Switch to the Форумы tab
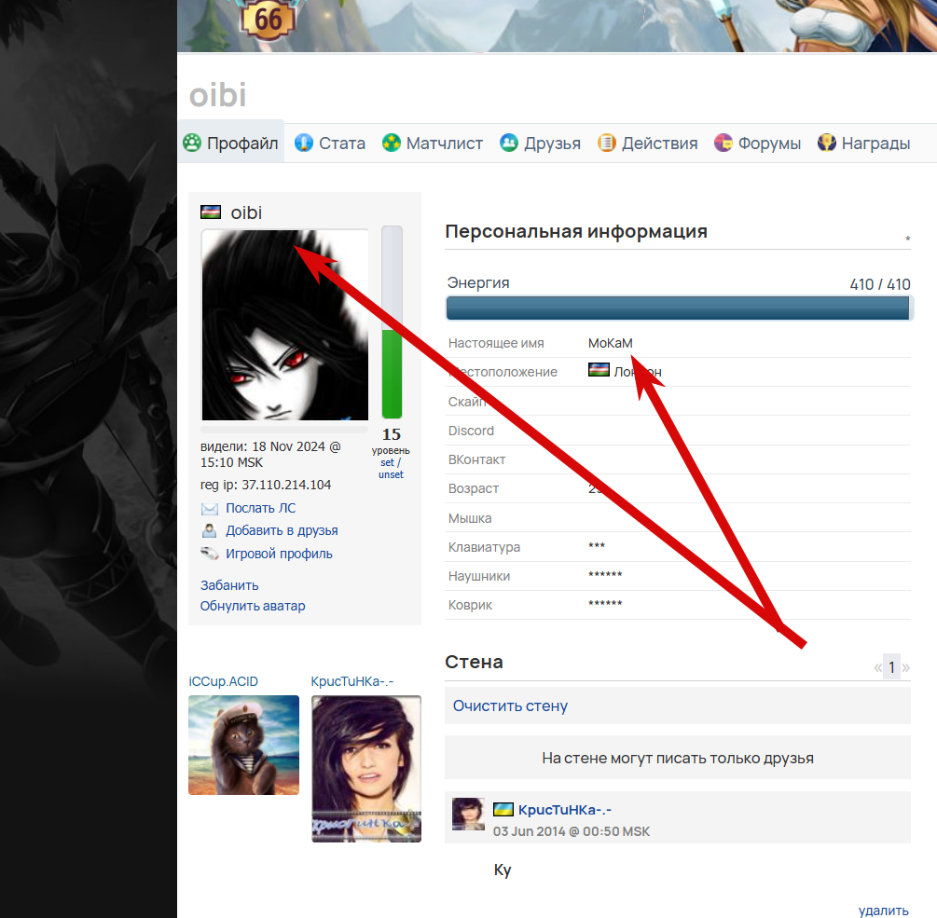Screen dimensions: 937x918 (758, 144)
